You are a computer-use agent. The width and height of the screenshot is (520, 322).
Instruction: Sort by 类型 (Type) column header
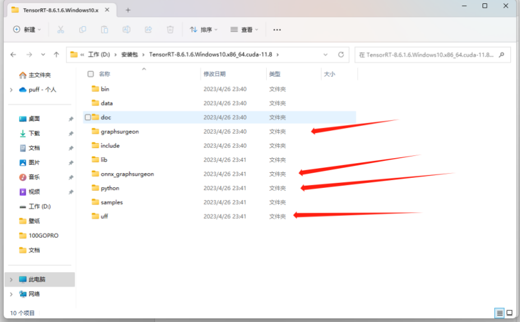click(x=275, y=73)
